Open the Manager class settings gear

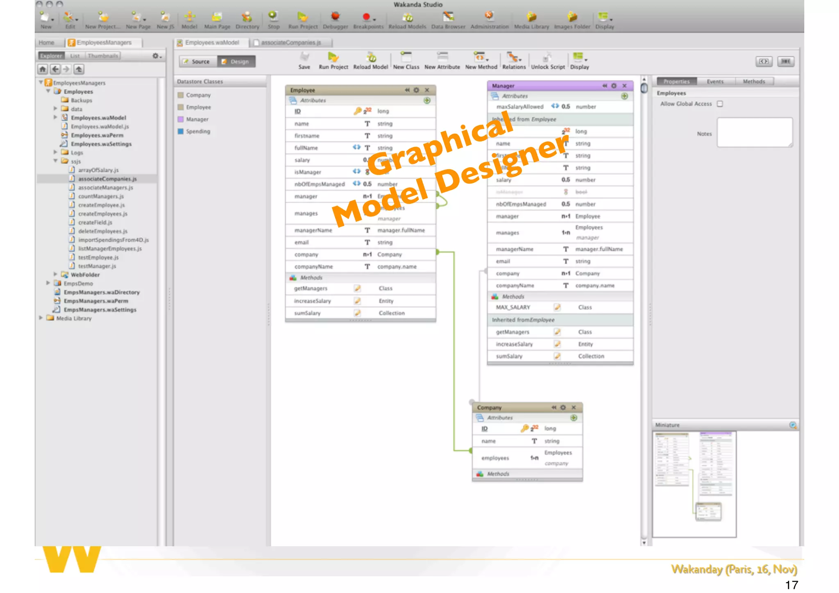coord(614,86)
